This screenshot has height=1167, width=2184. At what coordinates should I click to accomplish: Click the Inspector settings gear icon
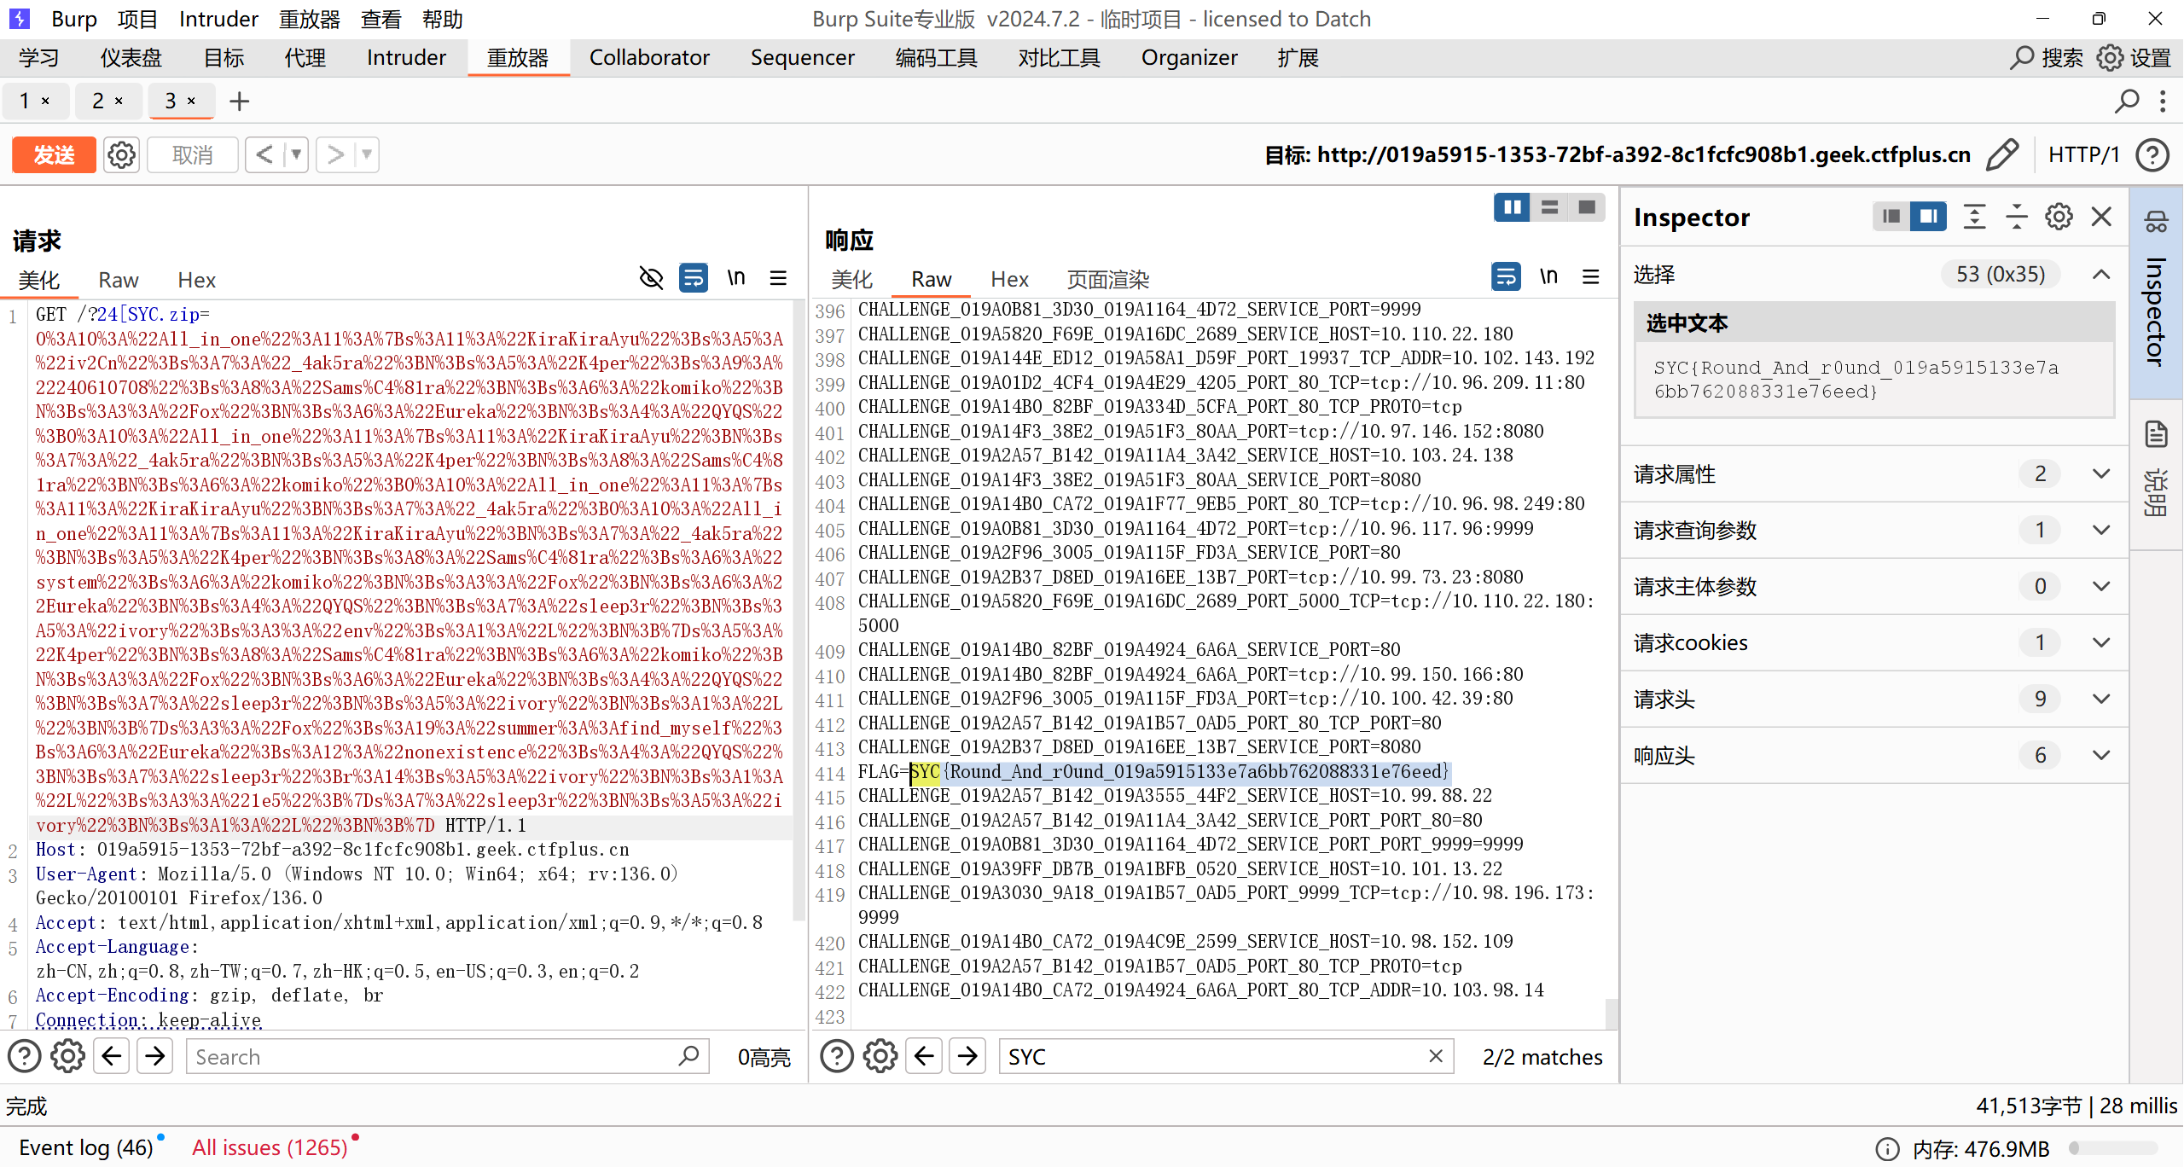(x=2059, y=218)
